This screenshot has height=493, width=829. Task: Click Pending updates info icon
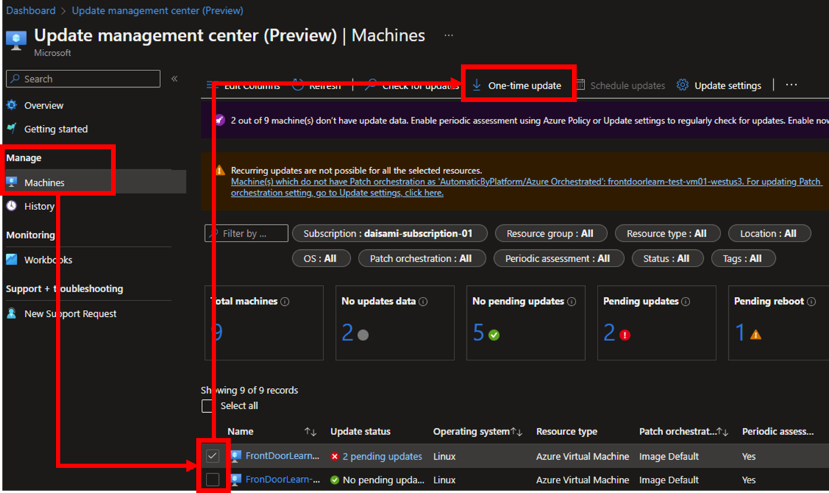(x=686, y=302)
